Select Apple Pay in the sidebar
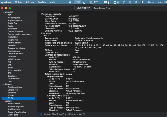167x117 pixels. tap(12, 23)
